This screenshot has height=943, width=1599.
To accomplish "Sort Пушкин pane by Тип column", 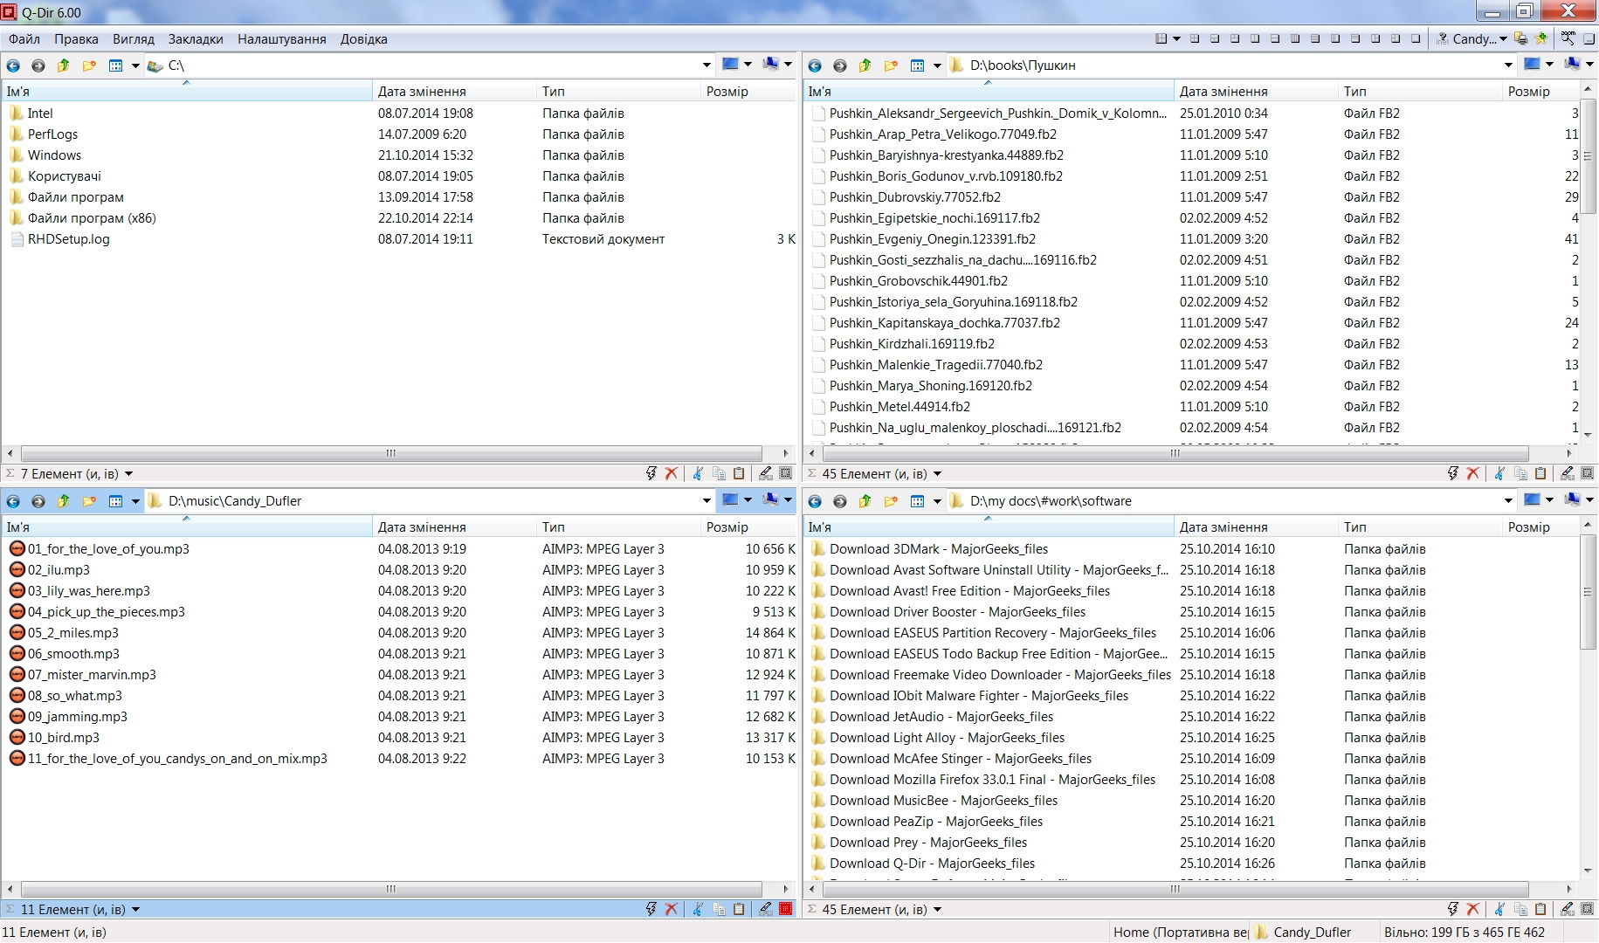I will click(1420, 92).
